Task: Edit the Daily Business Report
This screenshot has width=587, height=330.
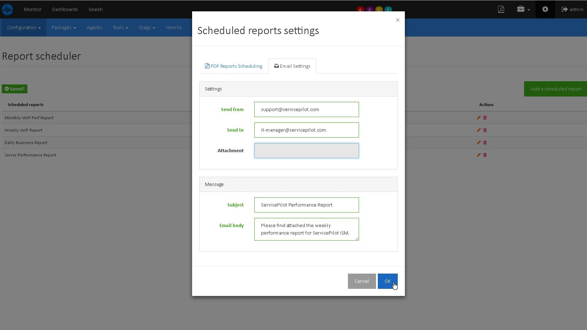Action: pyautogui.click(x=479, y=142)
